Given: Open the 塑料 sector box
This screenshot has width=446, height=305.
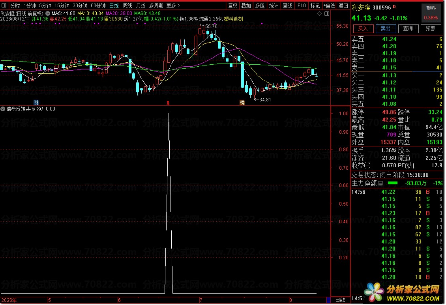Looking at the screenshot, I should tap(431, 13).
